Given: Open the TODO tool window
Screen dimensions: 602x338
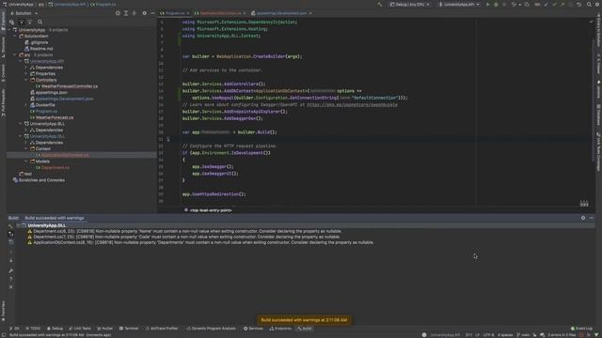Looking at the screenshot, I should tap(33, 329).
